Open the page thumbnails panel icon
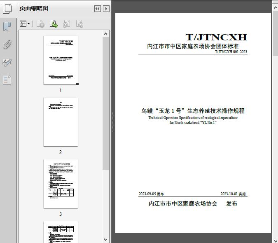The height and width of the screenshot is (243, 278). (x=7, y=9)
